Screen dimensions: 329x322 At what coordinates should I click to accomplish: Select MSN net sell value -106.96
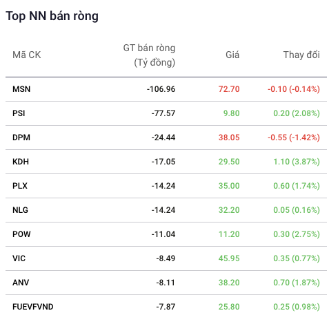(161, 89)
